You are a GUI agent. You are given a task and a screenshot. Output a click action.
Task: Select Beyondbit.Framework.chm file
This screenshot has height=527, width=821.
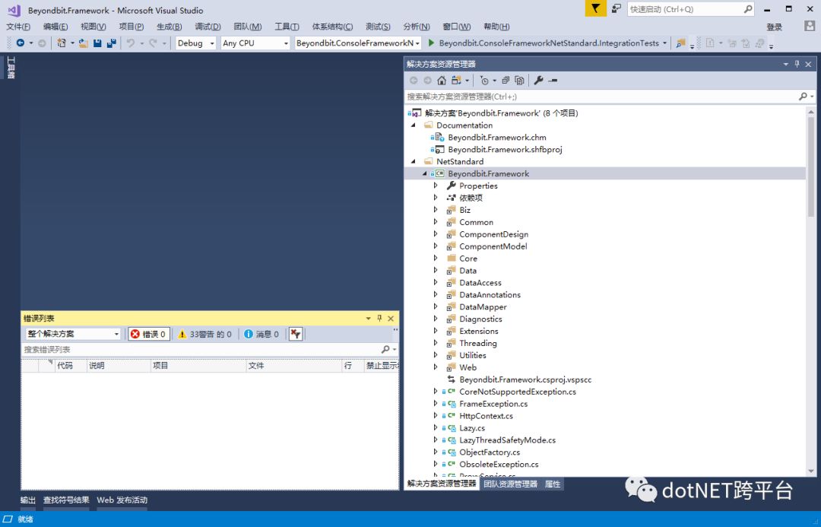point(497,137)
